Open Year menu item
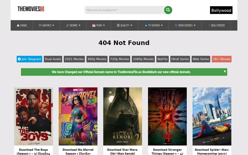 click(x=98, y=25)
